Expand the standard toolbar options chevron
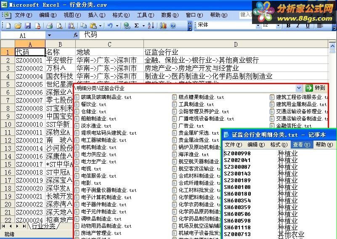Image resolution: width=337 pixels, height=239 pixels. coord(190,26)
